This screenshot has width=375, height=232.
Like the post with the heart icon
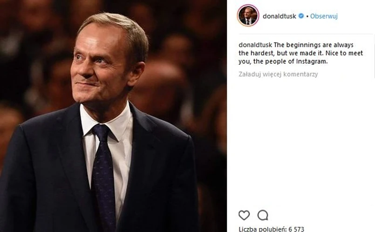(244, 215)
